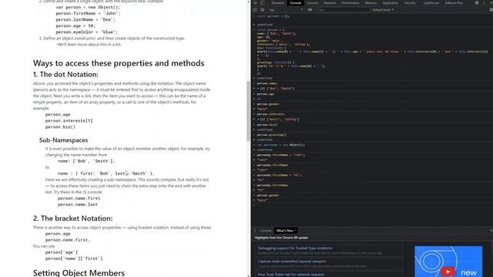Click the 'person.name;' console entry
Image resolution: width=493 pixels, height=277 pixels.
[267, 84]
